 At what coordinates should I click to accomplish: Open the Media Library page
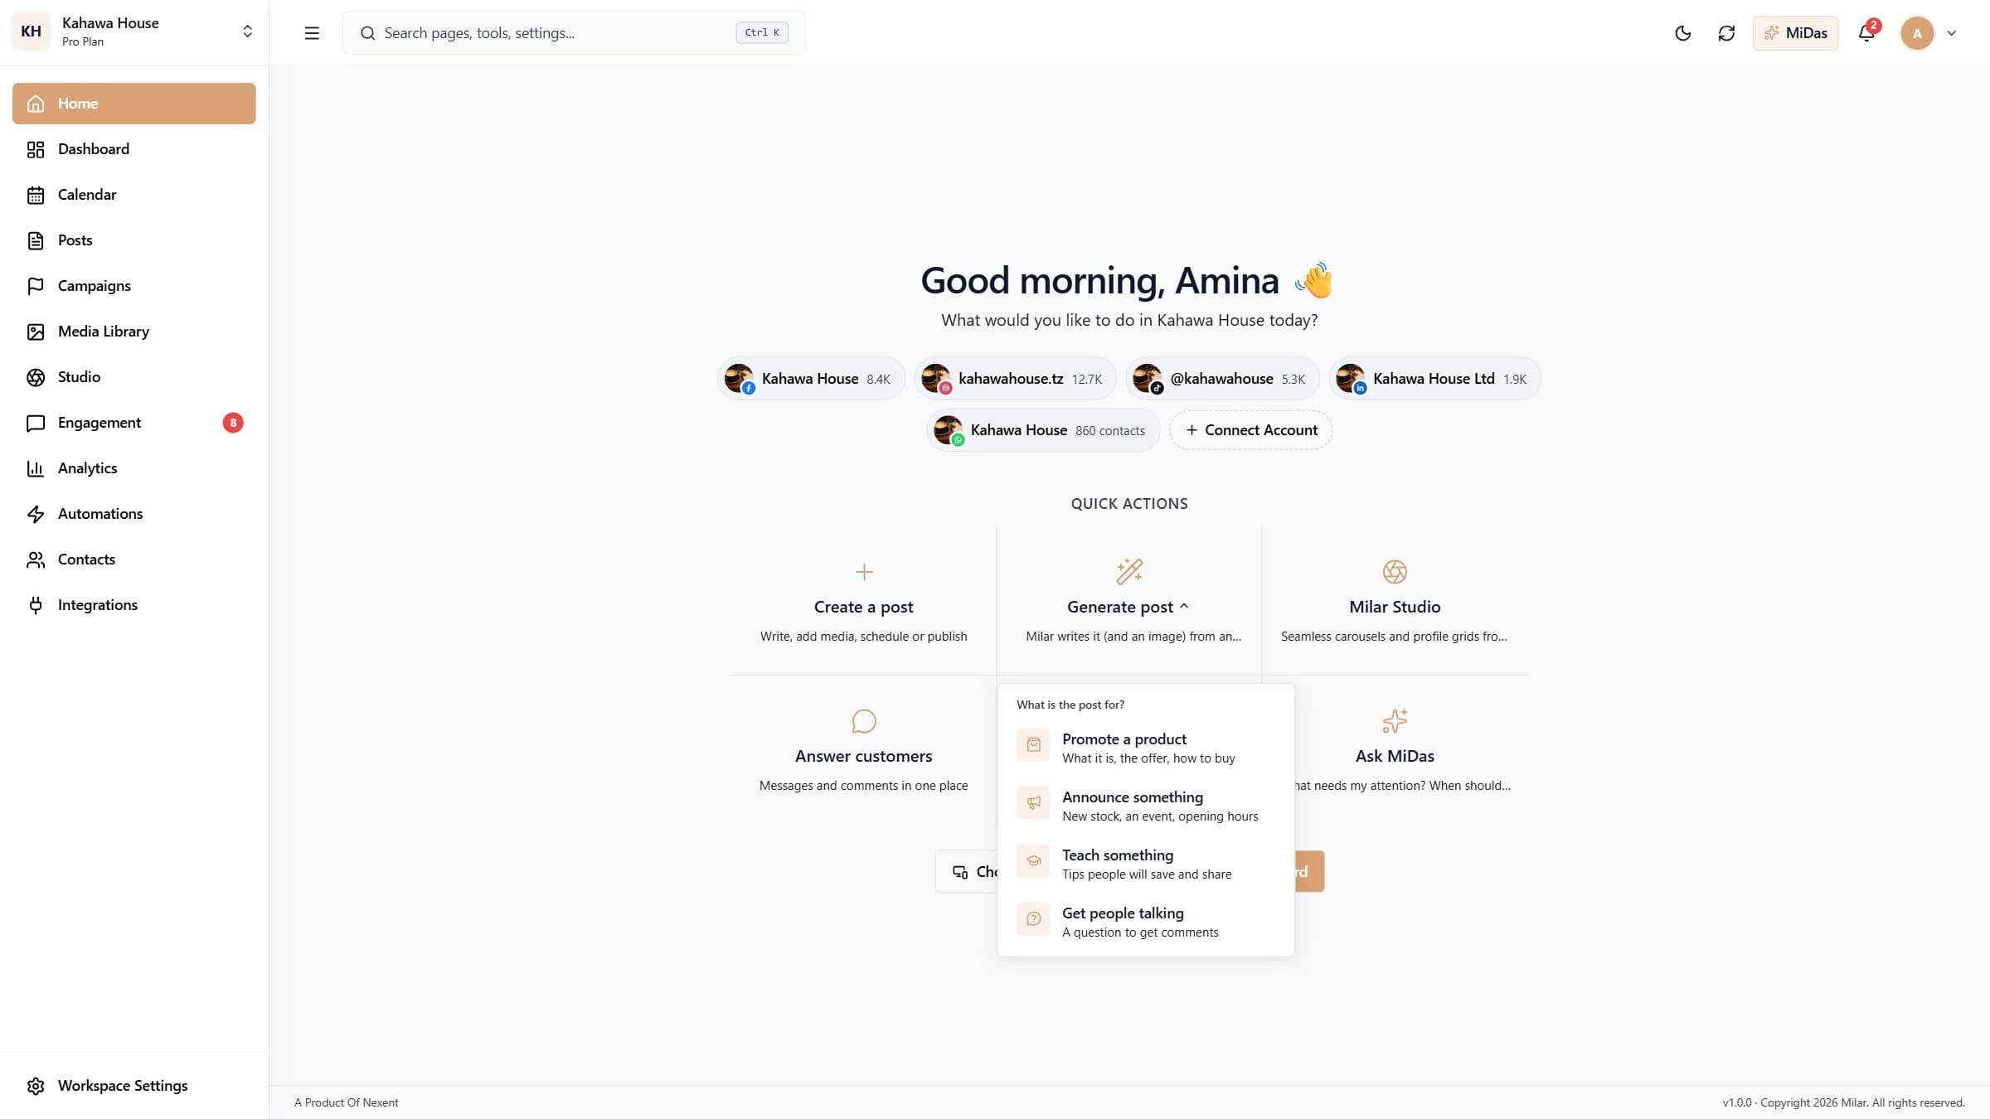point(133,332)
